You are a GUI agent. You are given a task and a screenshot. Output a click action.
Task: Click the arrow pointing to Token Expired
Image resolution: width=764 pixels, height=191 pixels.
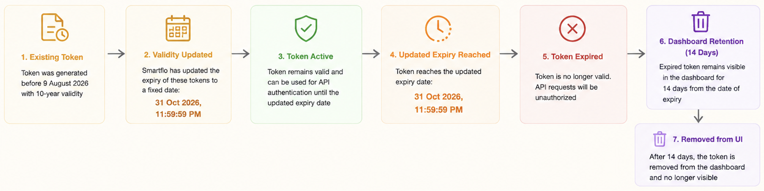point(509,54)
